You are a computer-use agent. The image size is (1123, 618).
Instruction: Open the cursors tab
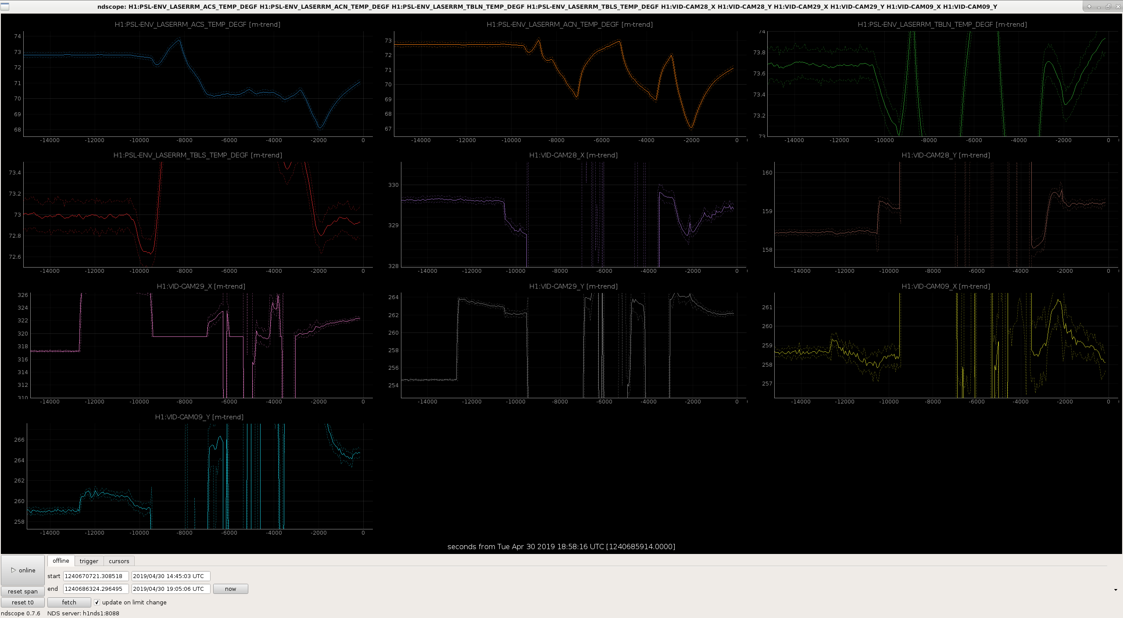tap(119, 561)
